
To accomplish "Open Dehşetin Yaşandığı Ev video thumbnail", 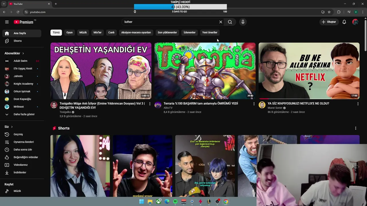I will coord(101,71).
